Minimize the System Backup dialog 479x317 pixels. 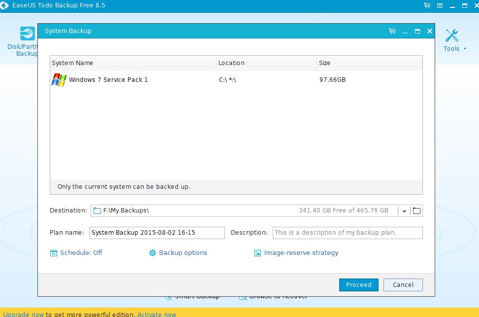coord(405,31)
